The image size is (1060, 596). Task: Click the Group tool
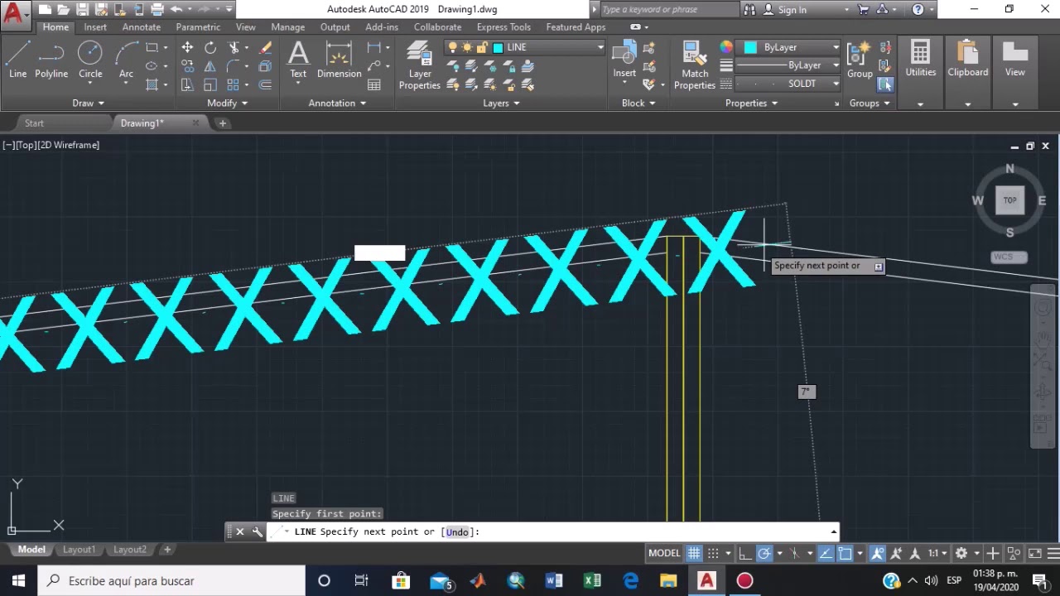(x=860, y=60)
